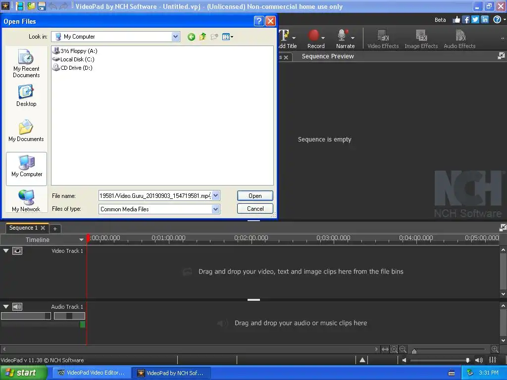Image resolution: width=507 pixels, height=380 pixels.
Task: Open the File name history dropdown
Action: pos(216,195)
